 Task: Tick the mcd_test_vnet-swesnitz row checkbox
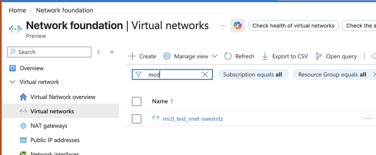pos(137,119)
